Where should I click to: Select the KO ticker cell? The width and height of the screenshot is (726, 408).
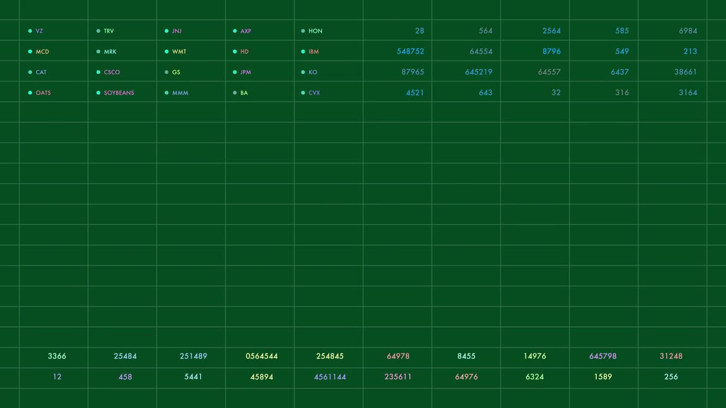pyautogui.click(x=328, y=71)
